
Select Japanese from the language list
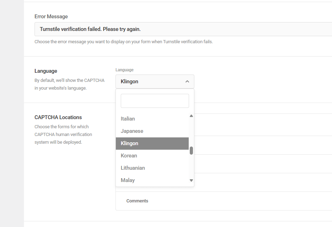click(132, 131)
